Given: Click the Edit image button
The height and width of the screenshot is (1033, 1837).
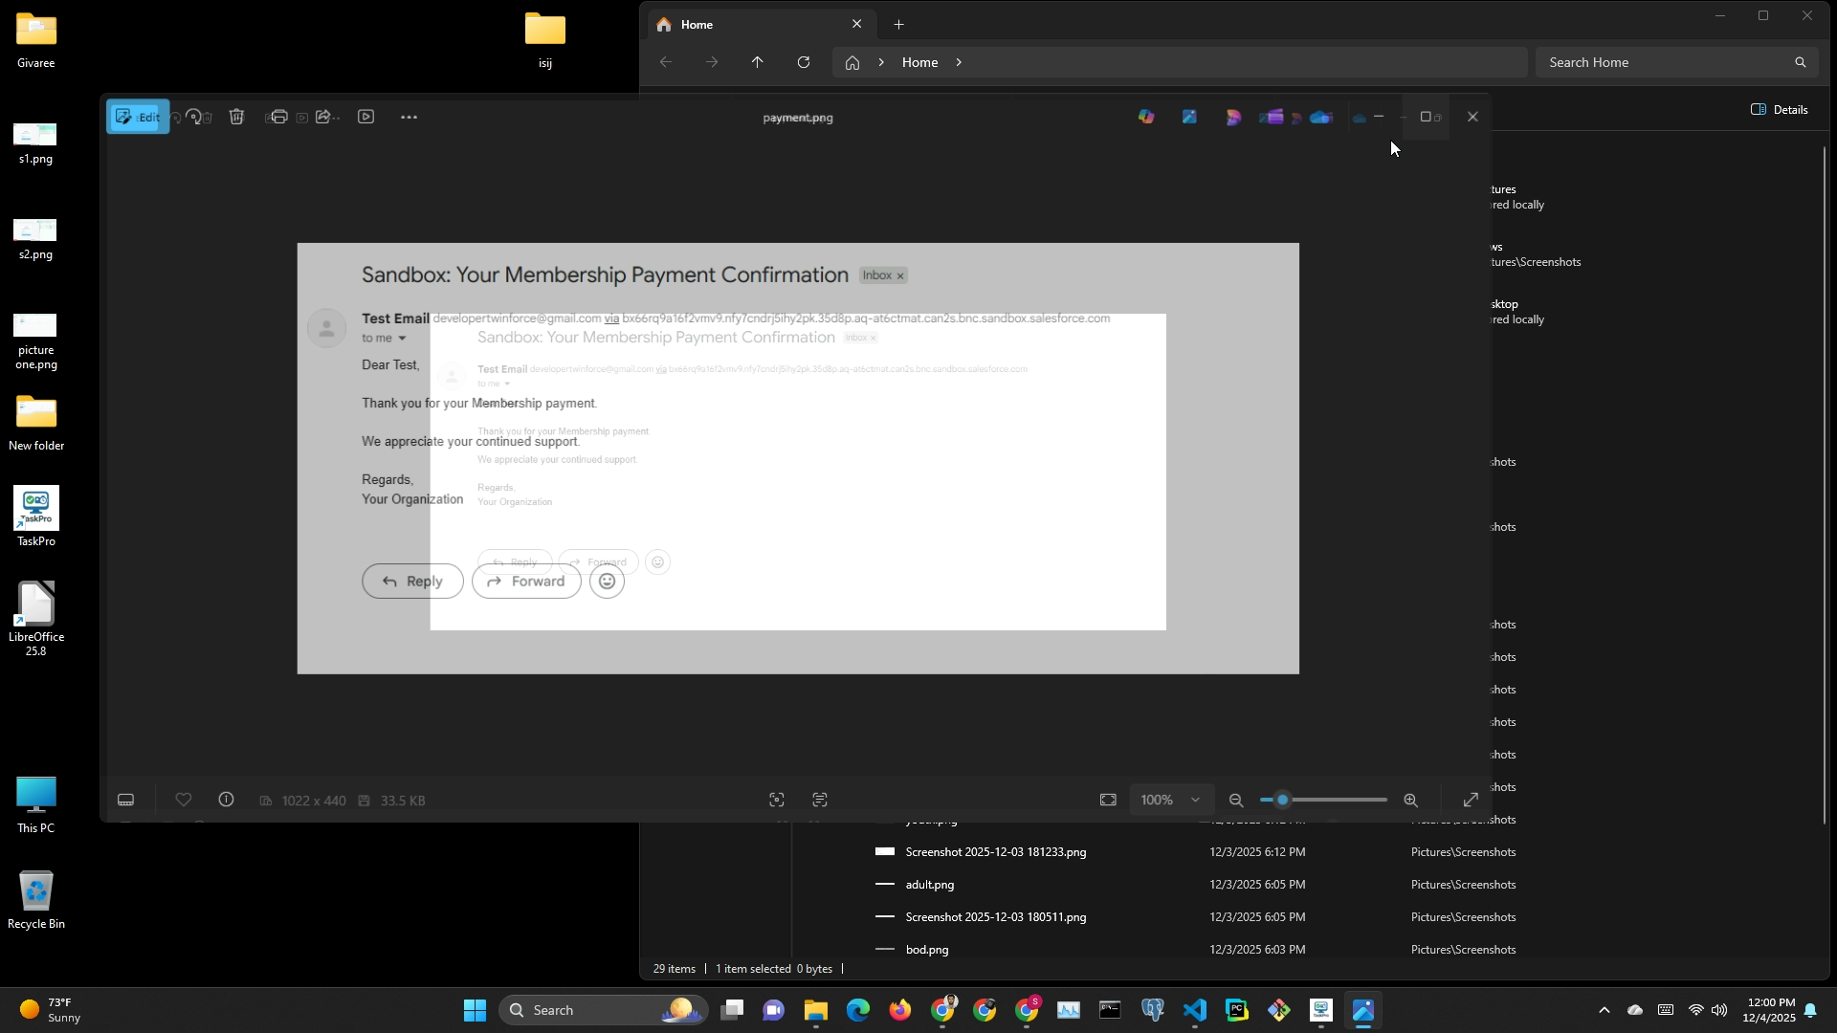Looking at the screenshot, I should pyautogui.click(x=138, y=117).
